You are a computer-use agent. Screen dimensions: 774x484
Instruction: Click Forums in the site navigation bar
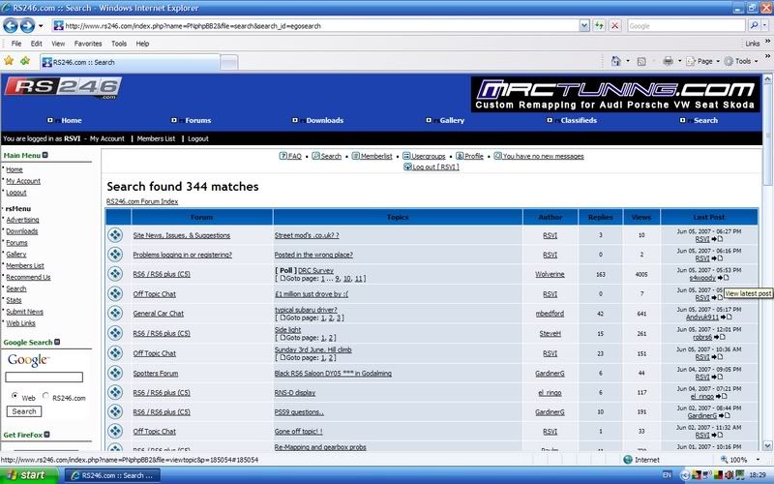point(198,120)
